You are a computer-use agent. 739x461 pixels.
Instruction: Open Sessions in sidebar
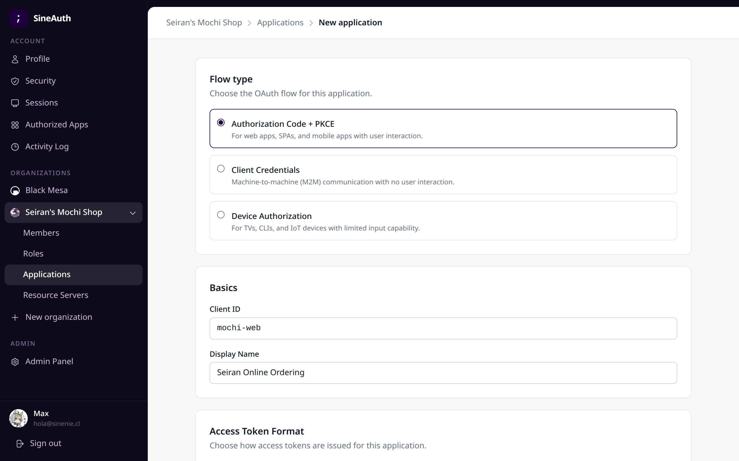click(x=74, y=103)
